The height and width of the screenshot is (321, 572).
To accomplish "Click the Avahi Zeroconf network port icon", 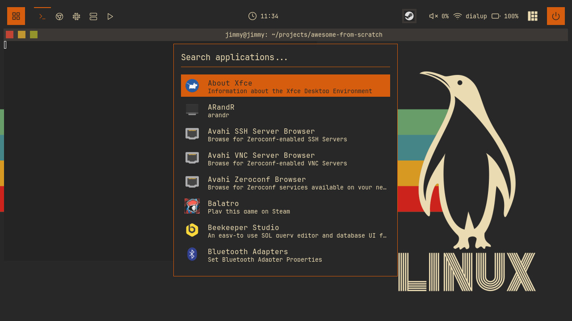I will tap(192, 182).
